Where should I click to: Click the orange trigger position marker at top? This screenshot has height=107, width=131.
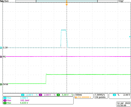(67, 4)
